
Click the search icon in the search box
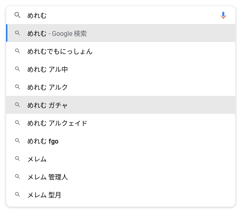click(17, 15)
